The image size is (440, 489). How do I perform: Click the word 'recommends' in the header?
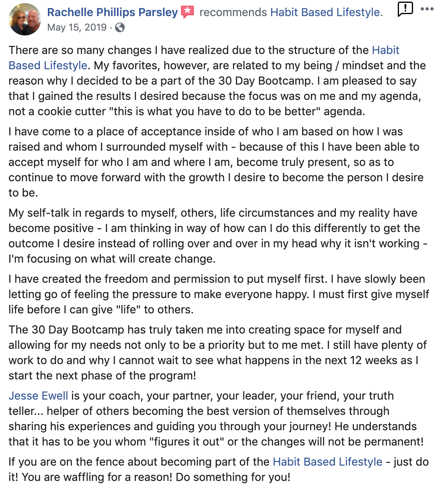233,12
